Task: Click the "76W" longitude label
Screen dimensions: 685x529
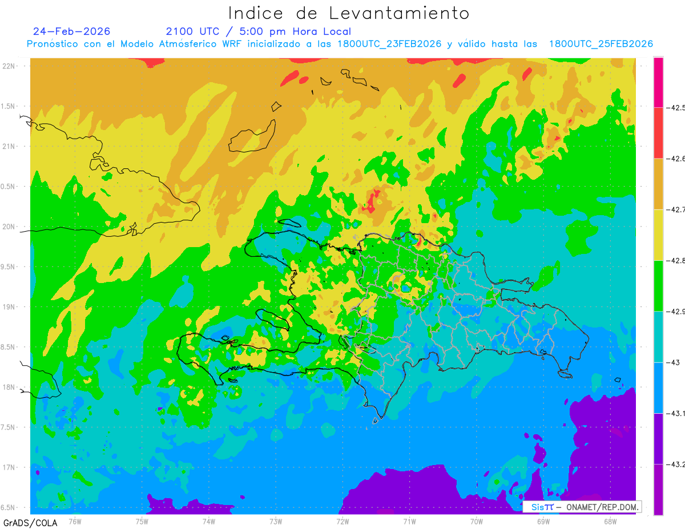Action: click(75, 520)
